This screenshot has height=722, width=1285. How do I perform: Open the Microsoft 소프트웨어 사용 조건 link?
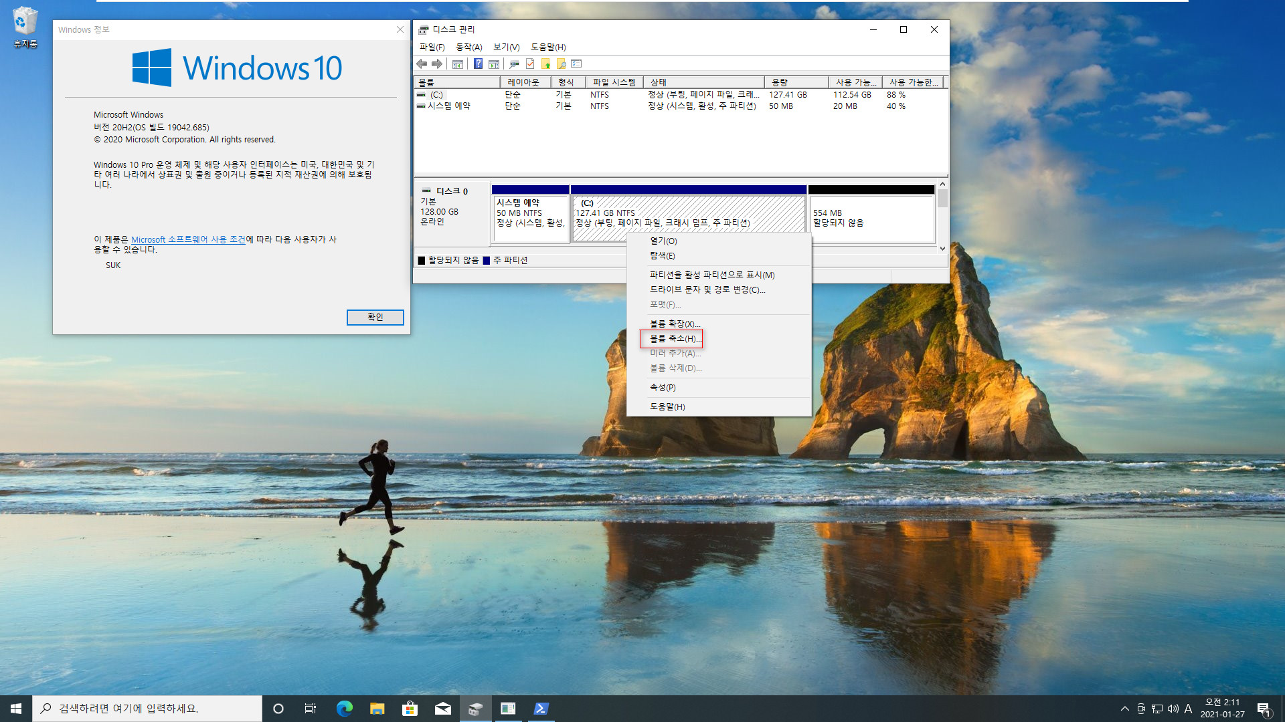click(188, 239)
